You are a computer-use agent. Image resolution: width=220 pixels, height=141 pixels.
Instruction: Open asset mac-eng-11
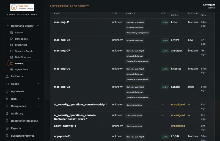(x=62, y=22)
